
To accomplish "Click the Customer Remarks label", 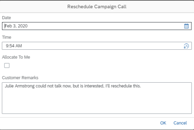I will point(20,78).
